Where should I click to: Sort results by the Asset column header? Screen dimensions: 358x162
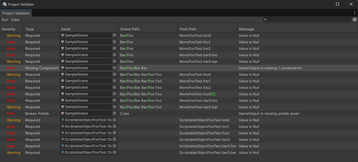tap(88, 29)
